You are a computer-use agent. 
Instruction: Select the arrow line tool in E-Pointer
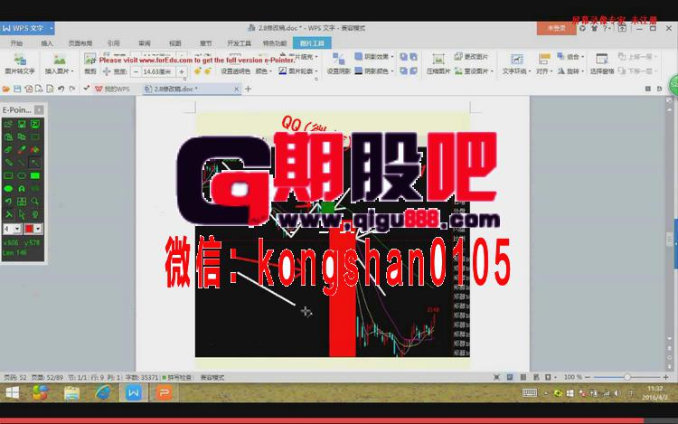click(x=34, y=163)
